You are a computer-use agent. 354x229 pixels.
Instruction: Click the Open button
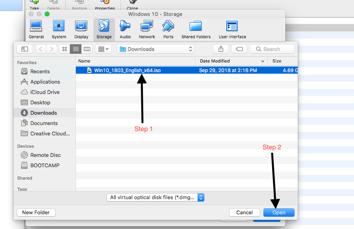pos(279,212)
